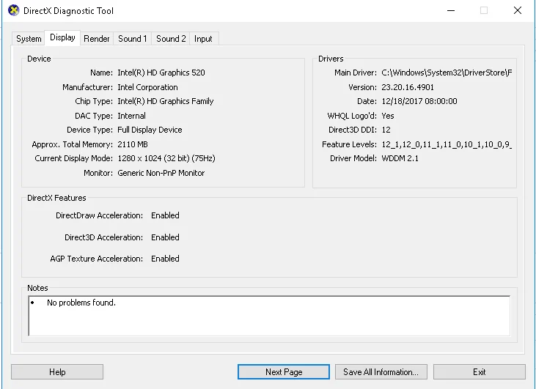536x389 pixels.
Task: Click monitor value 'Generic Non-PnP Monitor'
Action: tap(161, 173)
